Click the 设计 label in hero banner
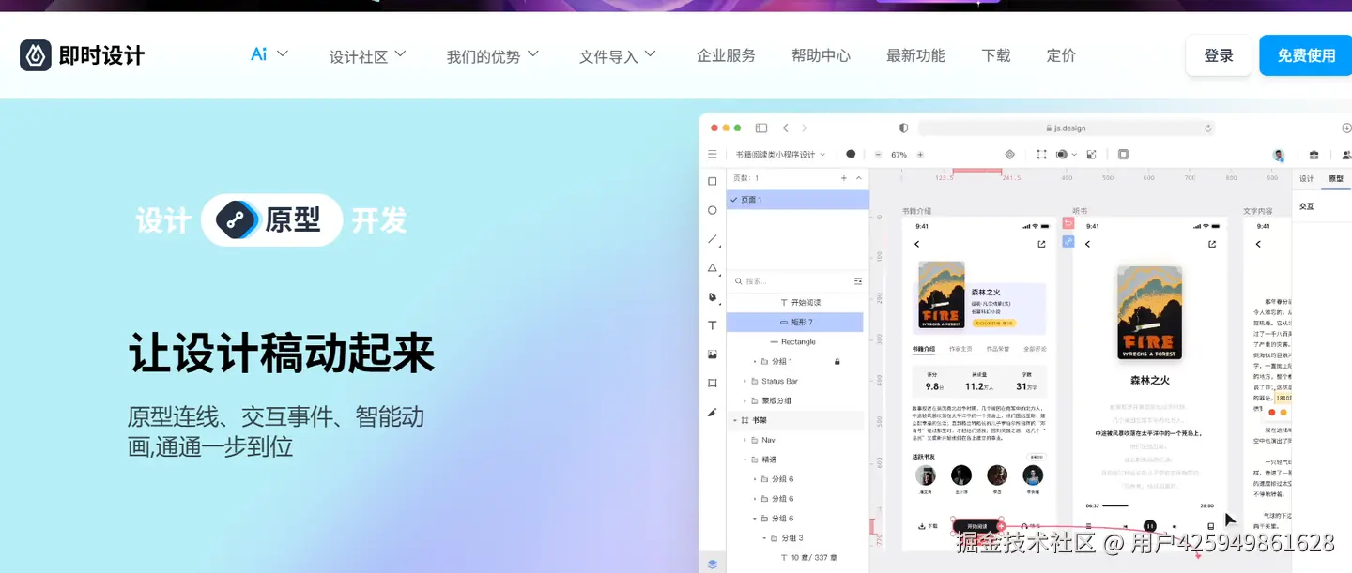Image resolution: width=1352 pixels, height=573 pixels. (163, 220)
